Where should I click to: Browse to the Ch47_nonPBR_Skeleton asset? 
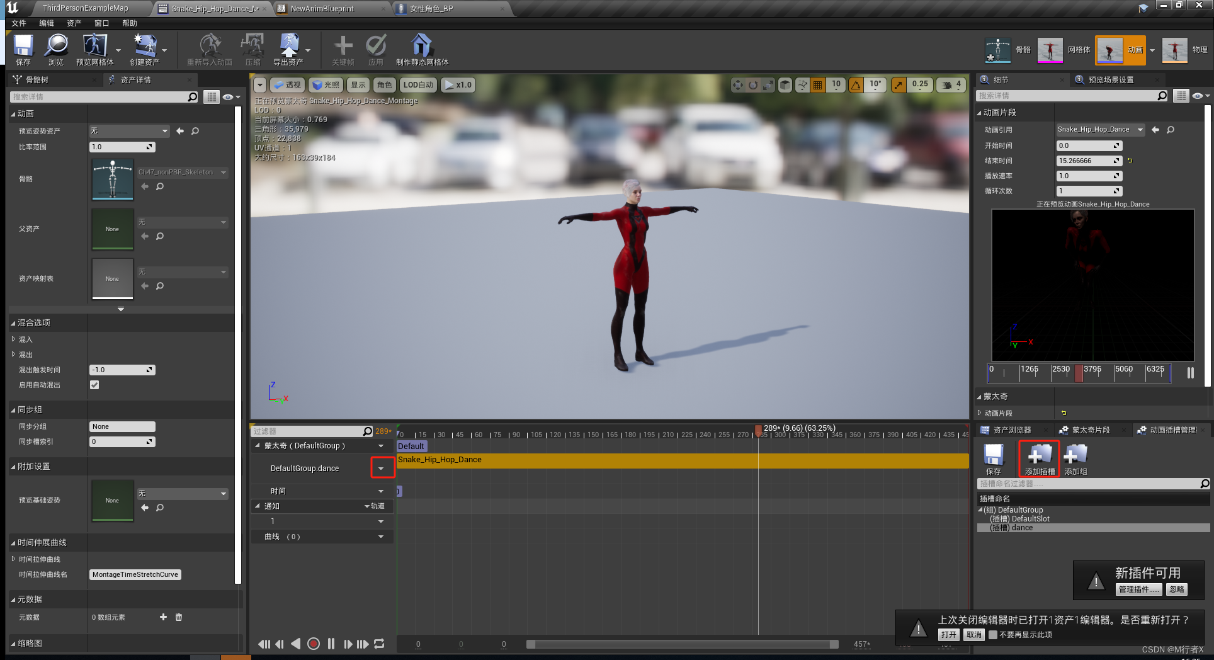(x=160, y=186)
